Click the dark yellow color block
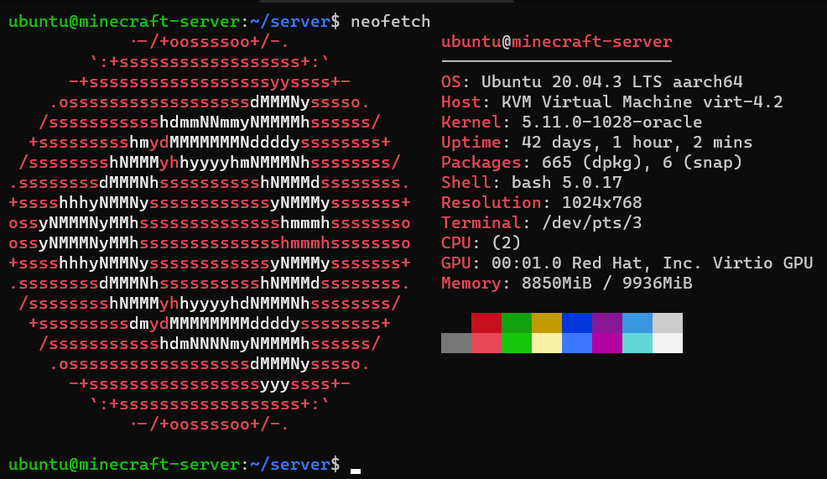Image resolution: width=827 pixels, height=479 pixels. [546, 323]
